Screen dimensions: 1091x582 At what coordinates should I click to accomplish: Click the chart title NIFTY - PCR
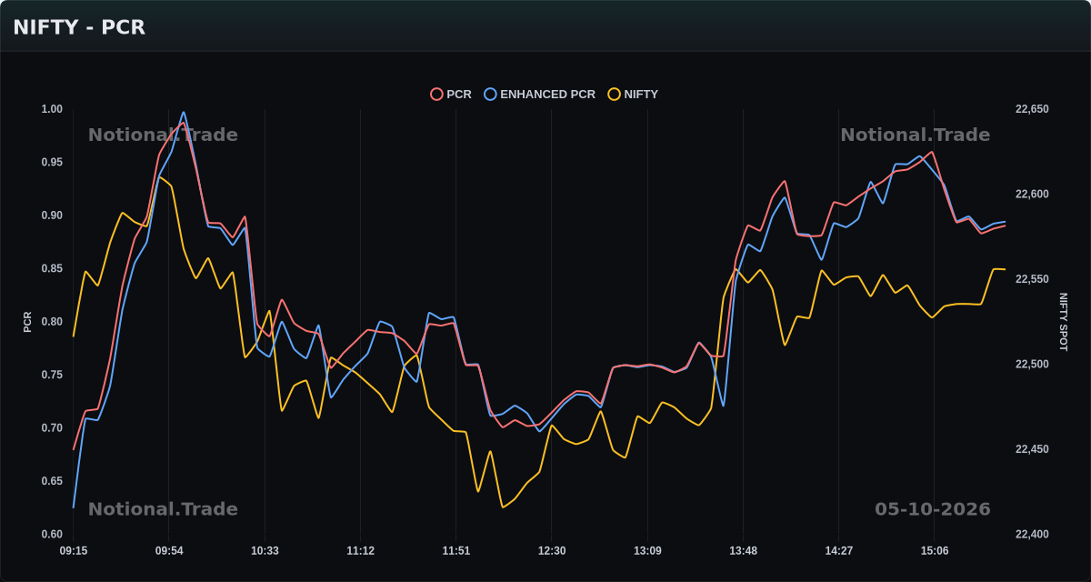(x=79, y=27)
